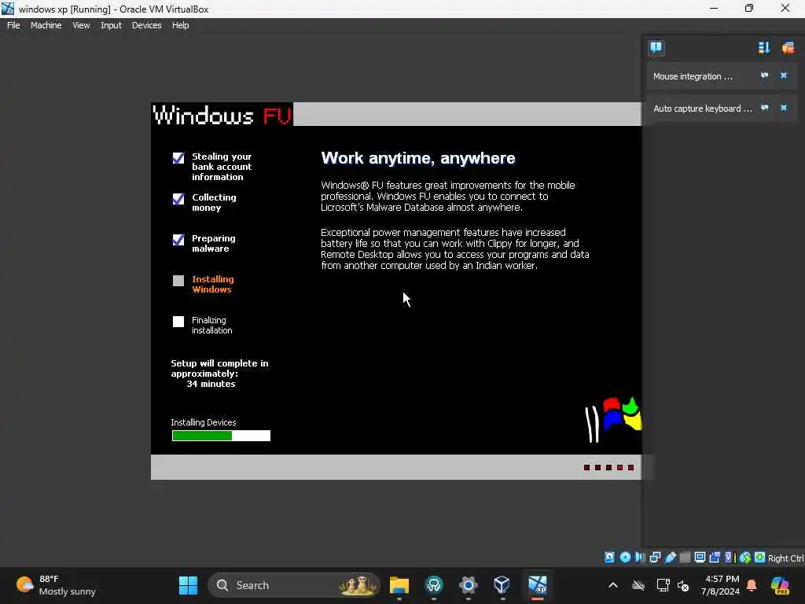The height and width of the screenshot is (604, 805).
Task: Dismiss the Mouse integration notification
Action: [784, 75]
